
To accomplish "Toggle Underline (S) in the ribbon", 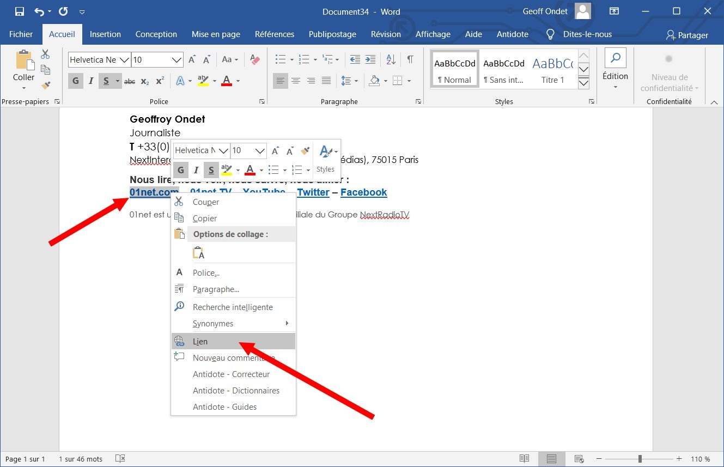I will click(x=106, y=81).
